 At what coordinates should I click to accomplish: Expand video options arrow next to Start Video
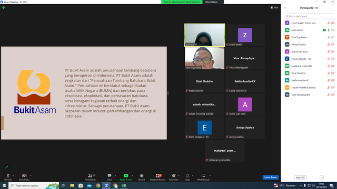point(31,176)
